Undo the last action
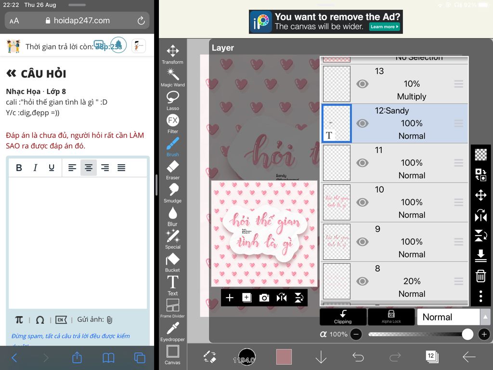 pos(358,357)
